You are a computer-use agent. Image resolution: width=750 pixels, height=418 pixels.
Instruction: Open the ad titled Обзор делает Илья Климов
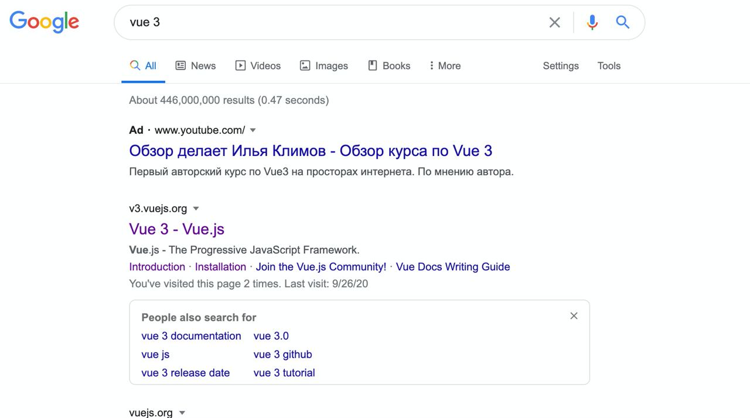click(311, 151)
